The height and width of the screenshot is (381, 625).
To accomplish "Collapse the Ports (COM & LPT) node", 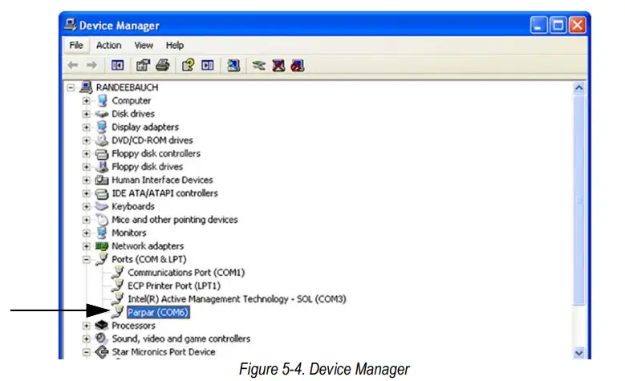I will pyautogui.click(x=87, y=259).
